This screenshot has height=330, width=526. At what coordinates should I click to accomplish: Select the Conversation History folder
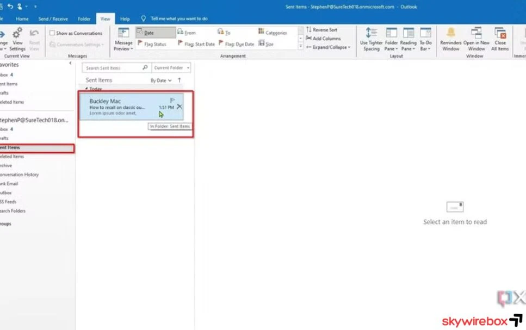pos(20,175)
